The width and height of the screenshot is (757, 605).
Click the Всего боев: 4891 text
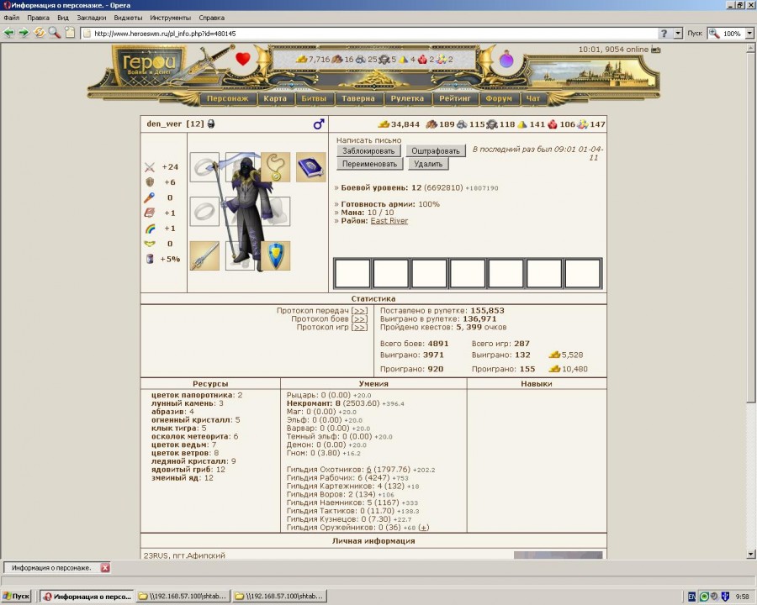coord(414,344)
